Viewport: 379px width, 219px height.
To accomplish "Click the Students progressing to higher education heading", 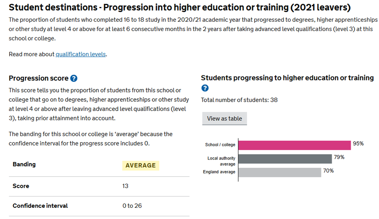I will (x=287, y=78).
